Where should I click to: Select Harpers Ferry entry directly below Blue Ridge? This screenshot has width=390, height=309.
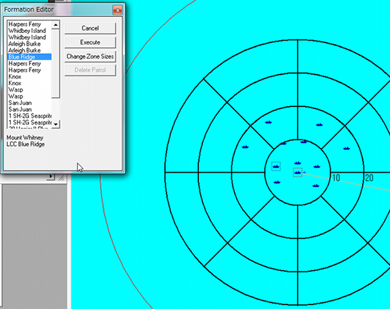click(29, 64)
